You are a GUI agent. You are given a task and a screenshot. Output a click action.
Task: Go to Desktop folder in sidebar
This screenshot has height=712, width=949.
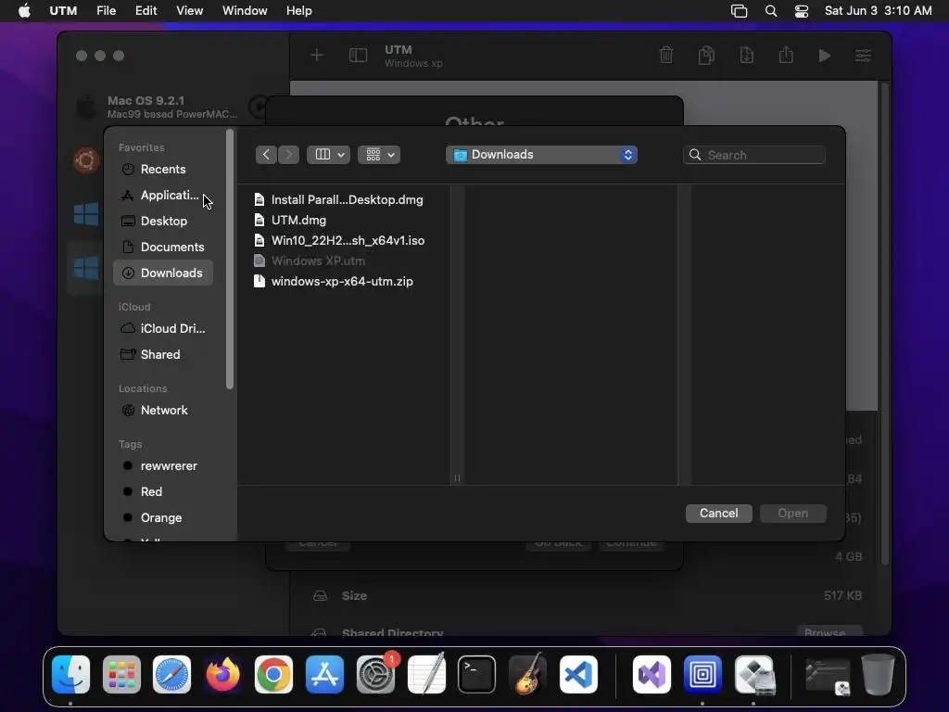pyautogui.click(x=162, y=221)
